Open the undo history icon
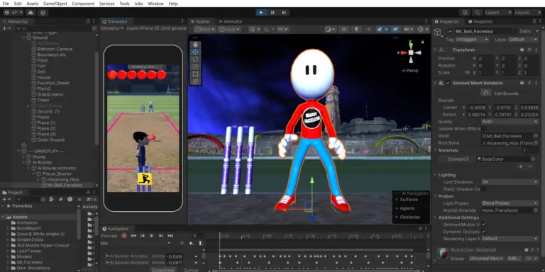Viewport: 545px width, 272px height. click(465, 13)
